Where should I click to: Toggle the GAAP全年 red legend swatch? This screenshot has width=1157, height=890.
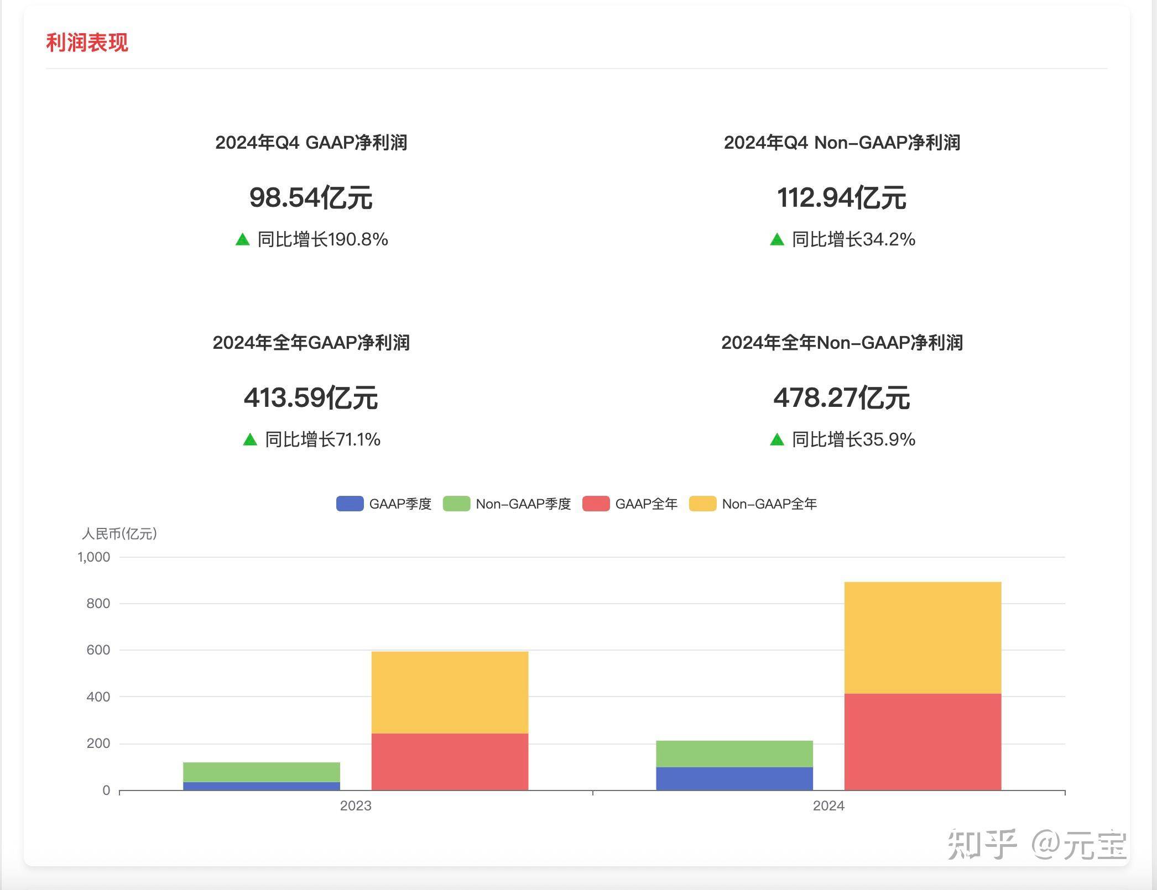coord(596,504)
